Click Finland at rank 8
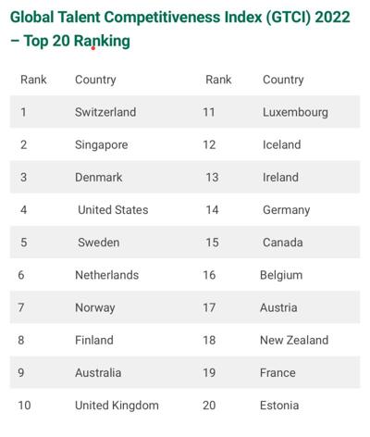Image resolution: width=370 pixels, height=437 pixels. [94, 340]
